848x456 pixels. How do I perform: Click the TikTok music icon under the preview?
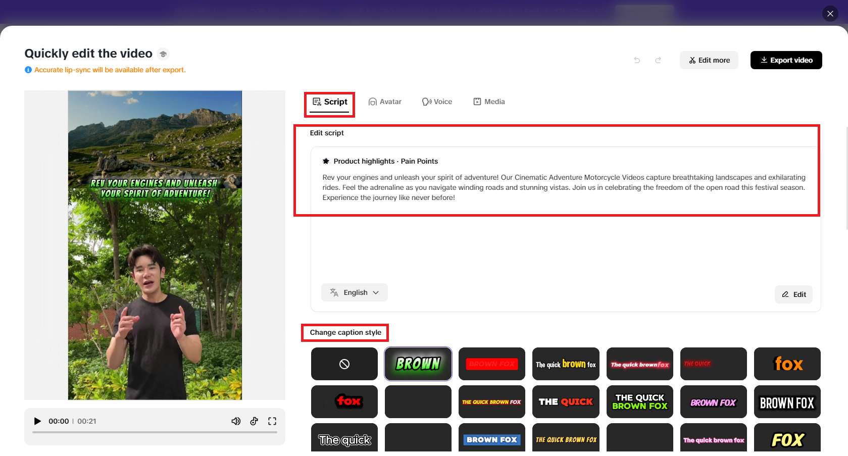pyautogui.click(x=254, y=421)
